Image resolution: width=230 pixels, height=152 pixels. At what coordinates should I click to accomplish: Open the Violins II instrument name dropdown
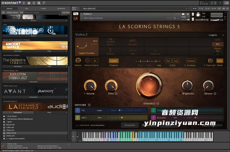(82, 14)
